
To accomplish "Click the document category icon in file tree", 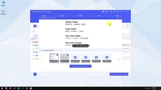I will click(36, 52).
